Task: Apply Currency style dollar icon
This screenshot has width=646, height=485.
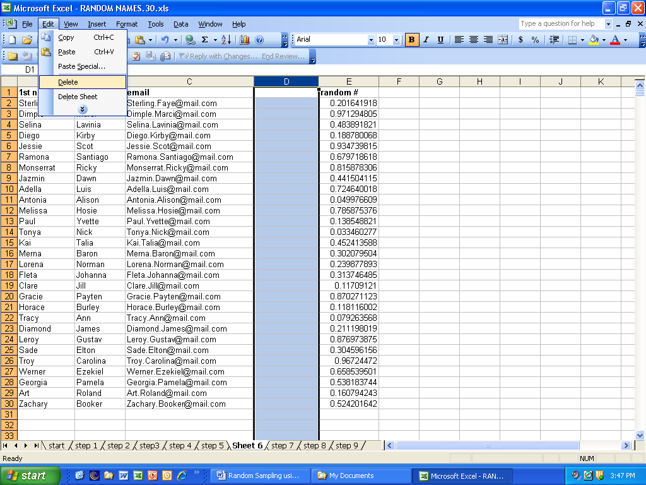Action: point(520,40)
